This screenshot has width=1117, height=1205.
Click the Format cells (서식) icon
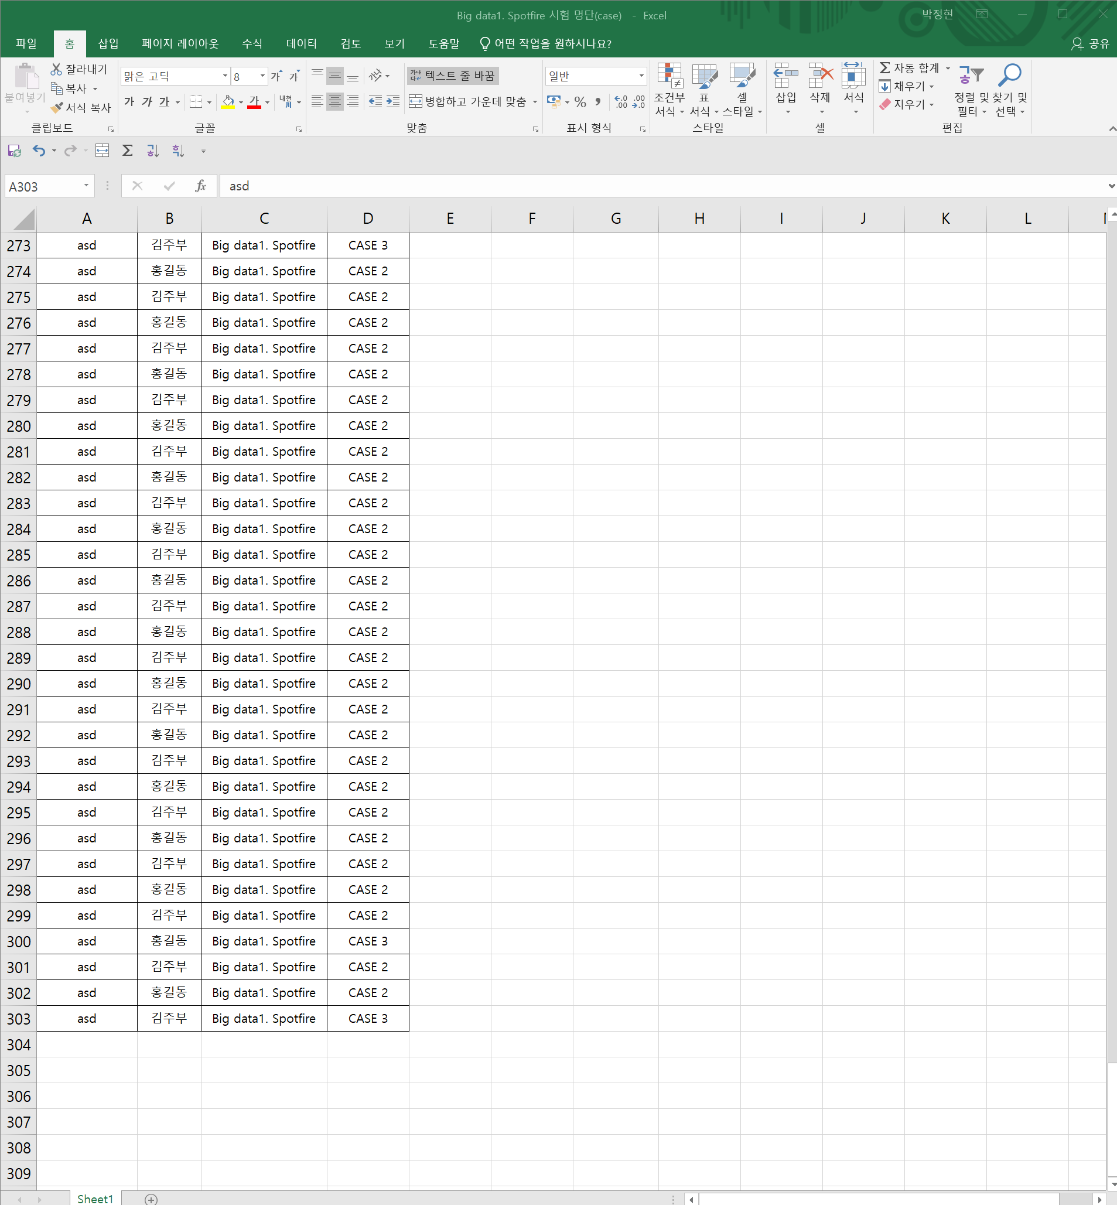[x=853, y=76]
